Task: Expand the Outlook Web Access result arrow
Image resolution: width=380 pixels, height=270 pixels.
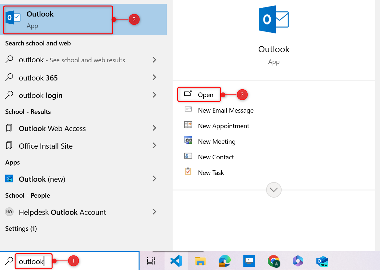Action: pos(154,128)
